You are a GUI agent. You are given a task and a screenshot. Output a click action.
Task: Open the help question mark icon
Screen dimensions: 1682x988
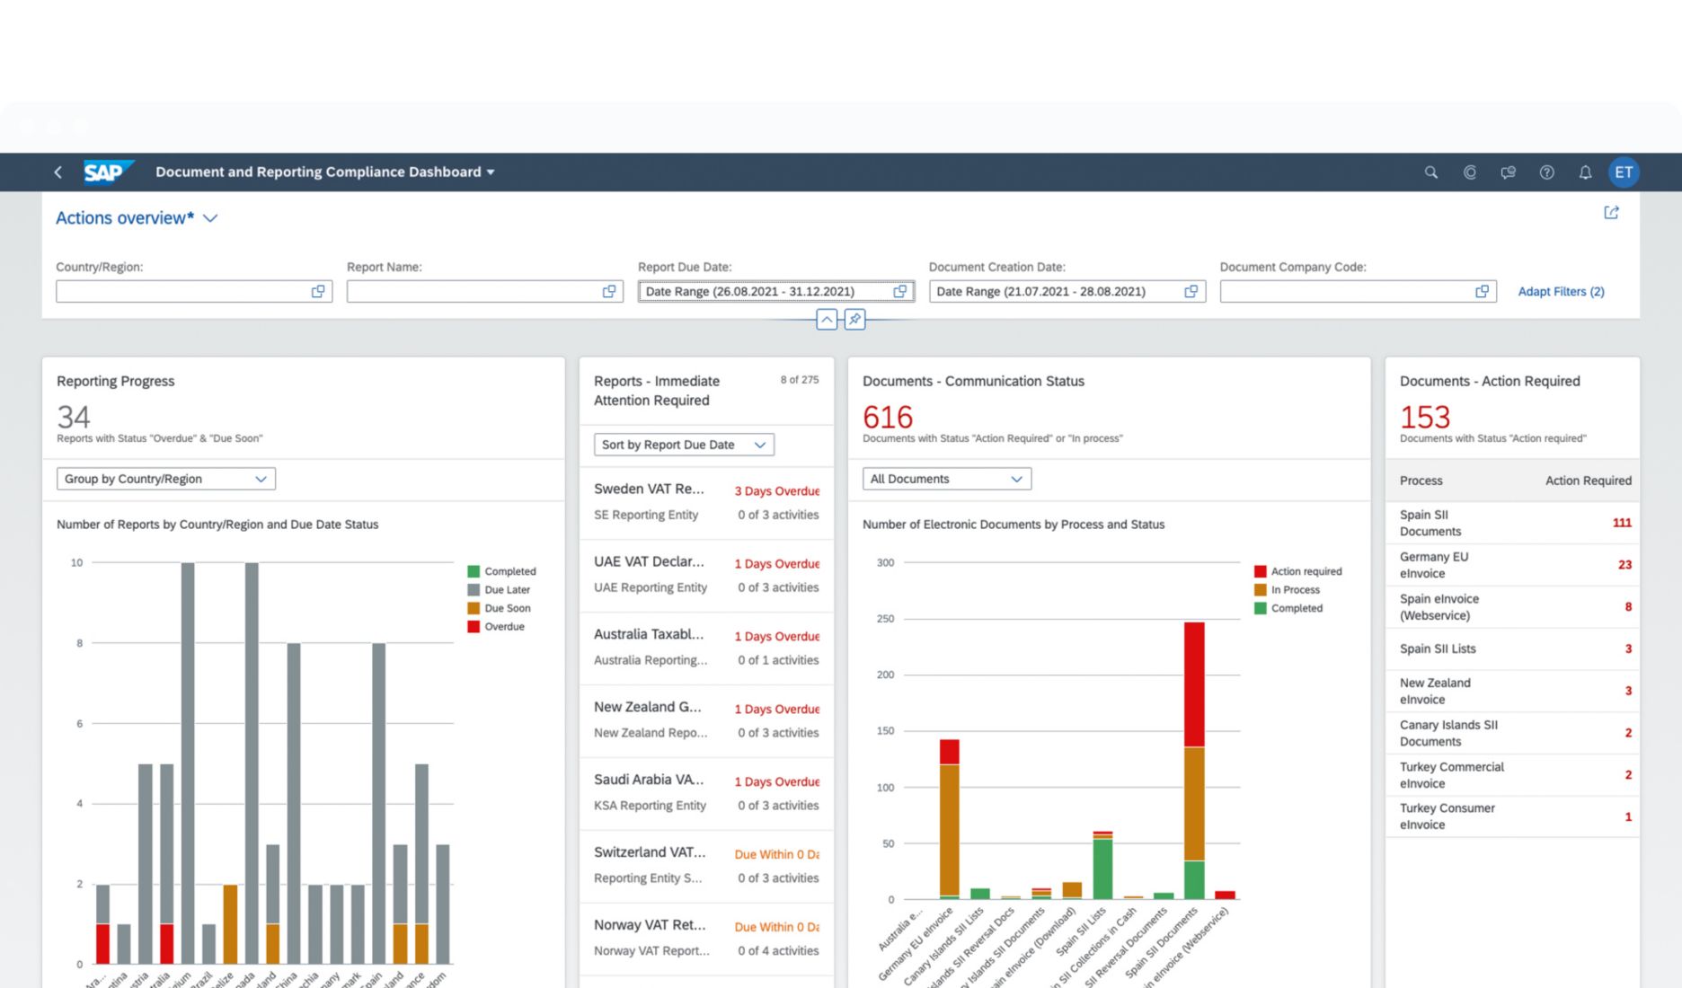tap(1546, 172)
